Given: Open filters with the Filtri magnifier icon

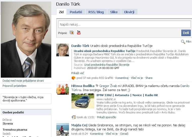Looking at the screenshot, I should coord(183,42).
